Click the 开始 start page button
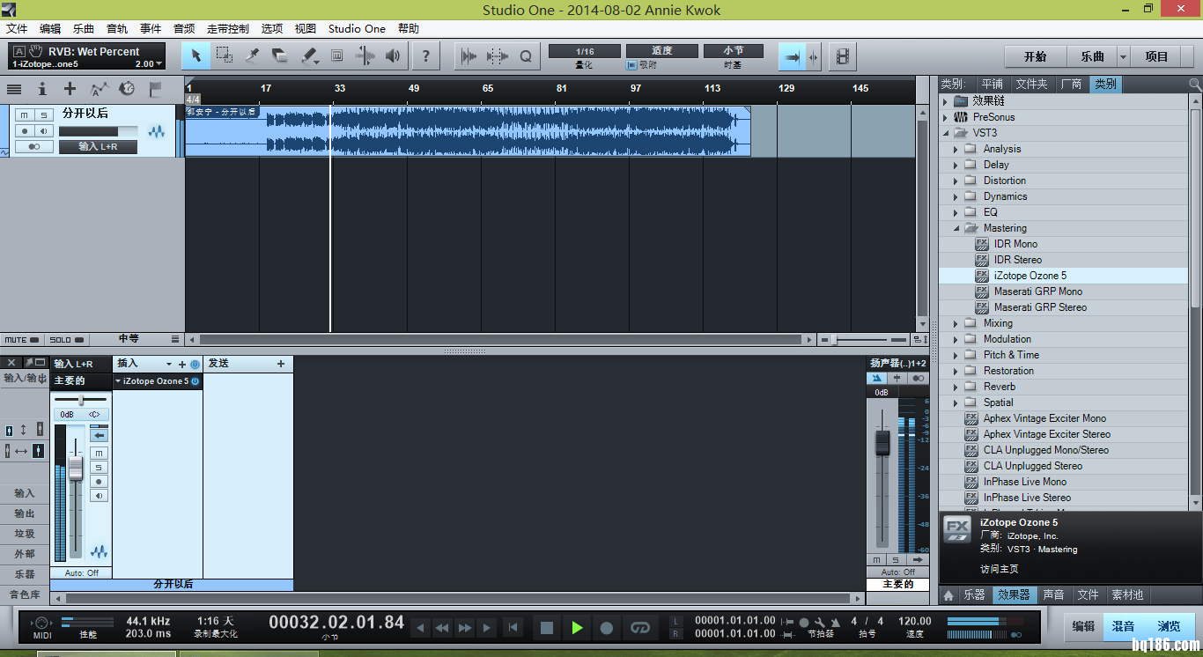The image size is (1203, 657). [x=1036, y=56]
